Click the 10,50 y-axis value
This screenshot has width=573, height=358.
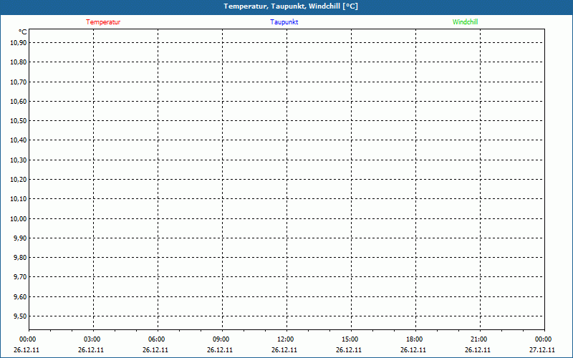pos(19,121)
